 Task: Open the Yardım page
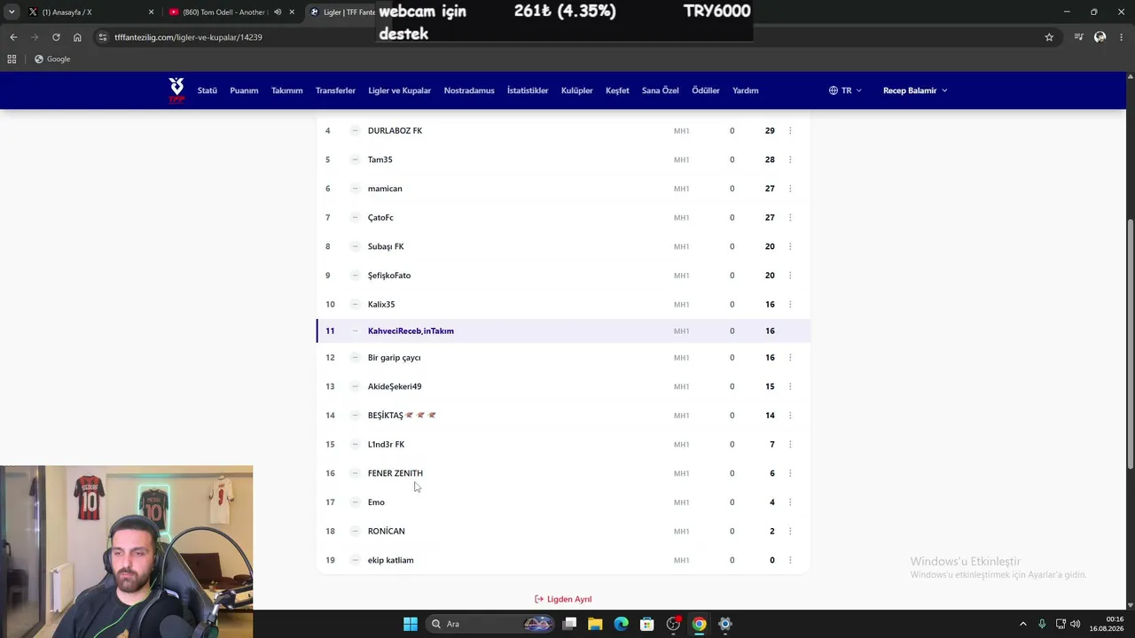point(746,90)
